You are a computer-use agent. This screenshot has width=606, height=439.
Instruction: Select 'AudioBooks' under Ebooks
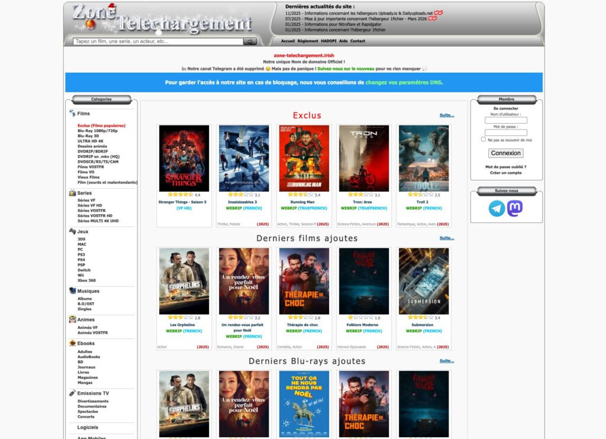[x=89, y=357]
